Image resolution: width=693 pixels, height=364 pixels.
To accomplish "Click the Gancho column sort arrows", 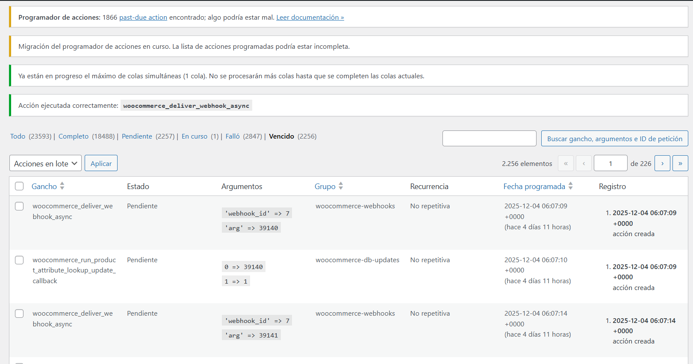I will point(62,186).
